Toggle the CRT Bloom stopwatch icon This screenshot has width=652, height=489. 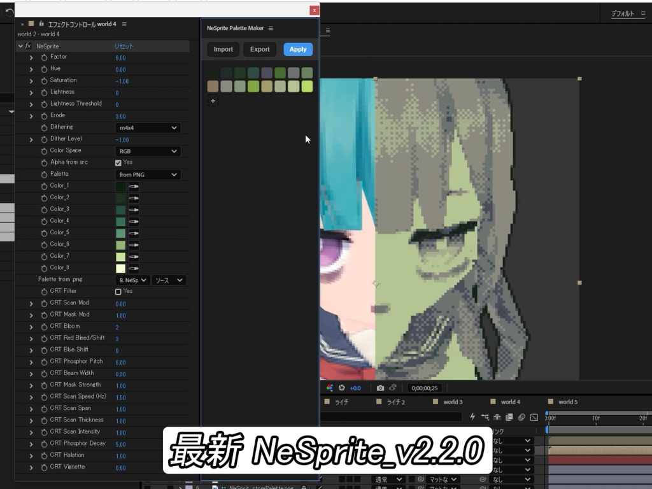[x=44, y=327]
